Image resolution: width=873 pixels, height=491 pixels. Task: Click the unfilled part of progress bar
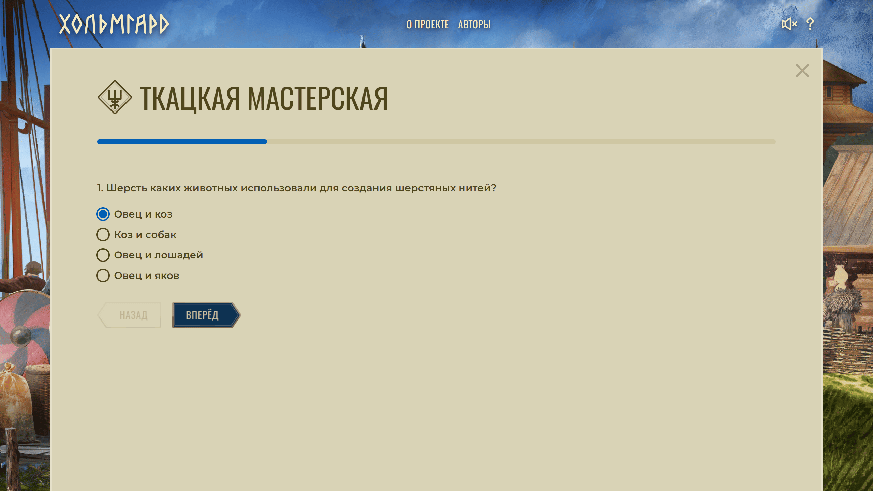point(521,142)
